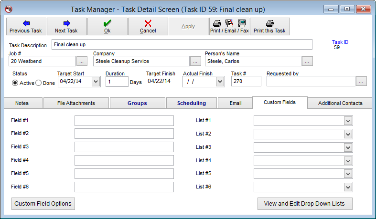Cancel changes with the red X button
The height and width of the screenshot is (219, 376).
pyautogui.click(x=148, y=27)
